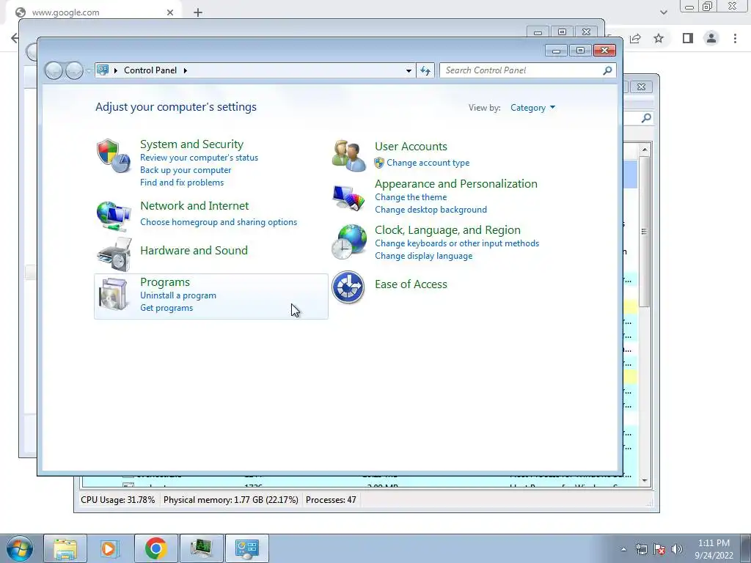
Task: Open User Accounts category
Action: [411, 147]
